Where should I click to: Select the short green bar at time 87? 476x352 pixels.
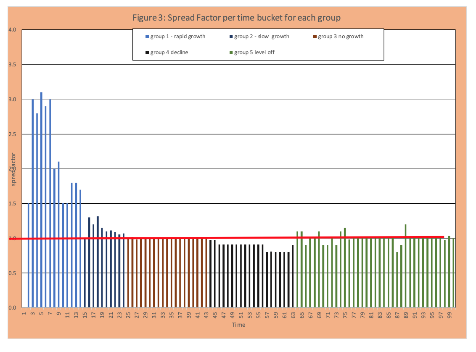(x=397, y=280)
